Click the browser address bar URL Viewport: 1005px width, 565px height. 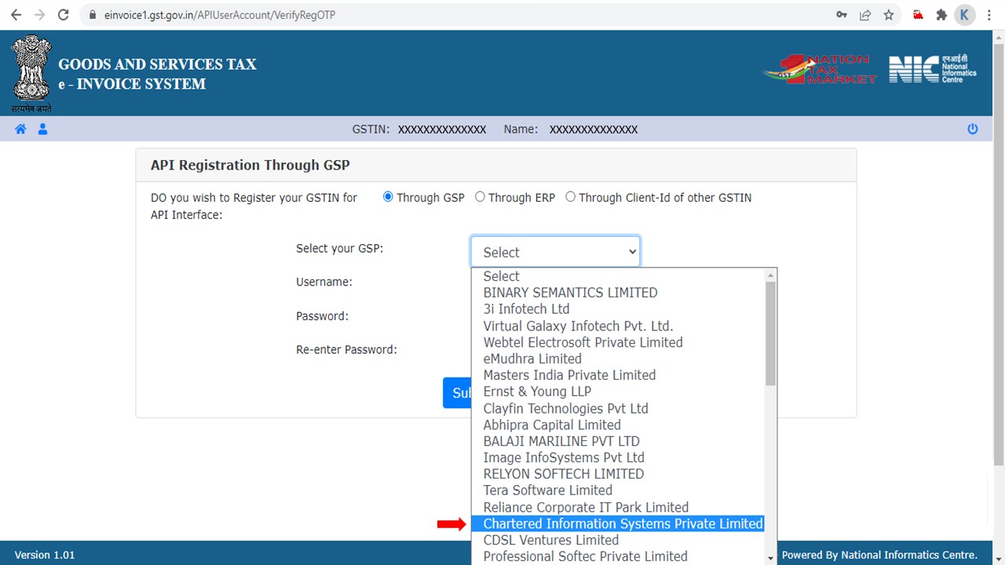click(x=220, y=15)
